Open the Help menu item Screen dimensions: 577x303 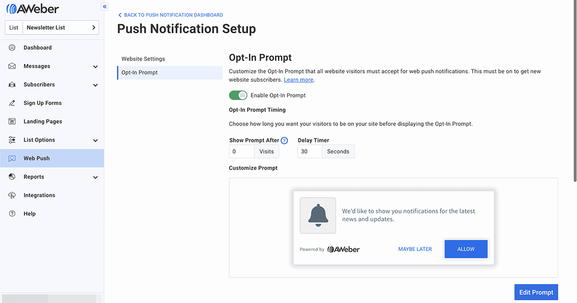[52, 214]
